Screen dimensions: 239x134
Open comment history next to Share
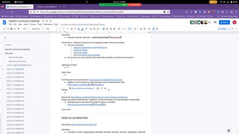215,22
